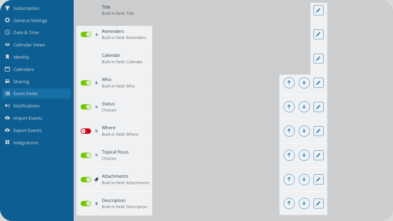Click the Topical focus field name
The height and width of the screenshot is (221, 393).
pos(115,152)
